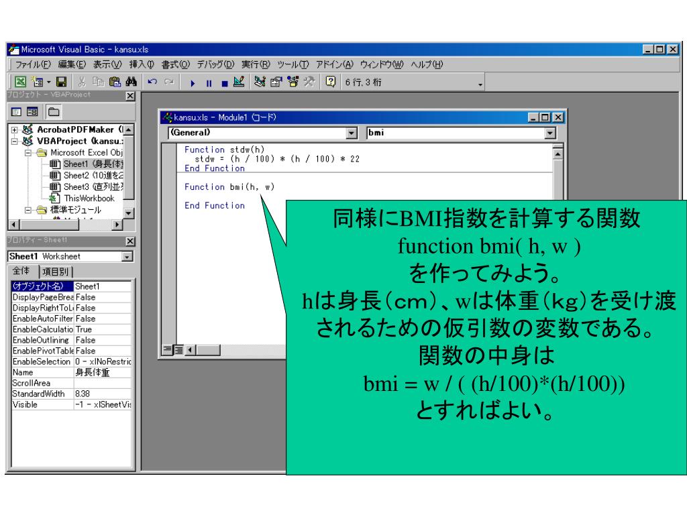Click View Code icon in project panel

[x=16, y=112]
